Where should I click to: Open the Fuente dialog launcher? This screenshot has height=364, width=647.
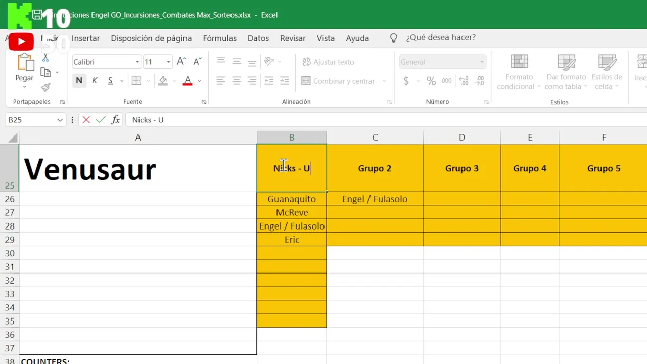[x=204, y=102]
